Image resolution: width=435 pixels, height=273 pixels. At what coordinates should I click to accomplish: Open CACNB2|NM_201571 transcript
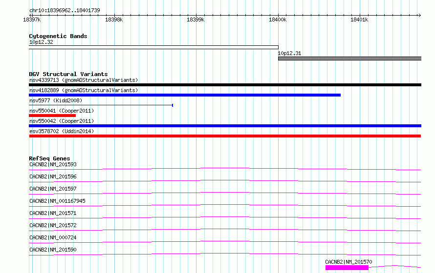(53, 213)
